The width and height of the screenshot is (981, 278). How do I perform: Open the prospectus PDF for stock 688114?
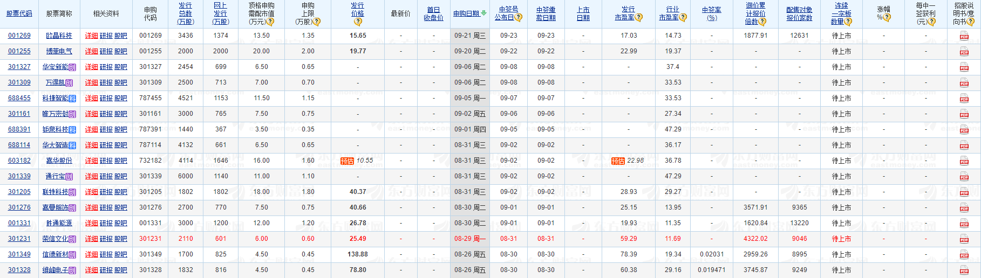(964, 145)
